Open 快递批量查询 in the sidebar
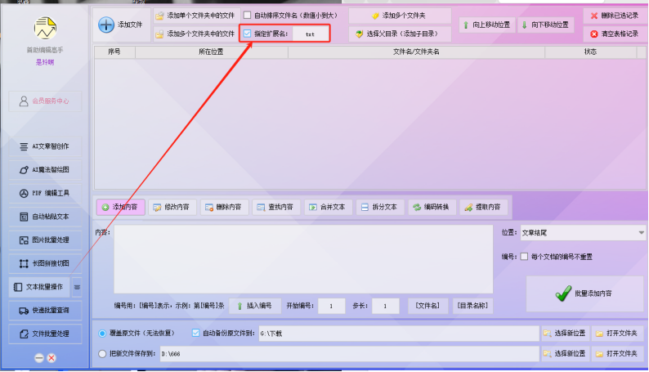 pyautogui.click(x=45, y=311)
